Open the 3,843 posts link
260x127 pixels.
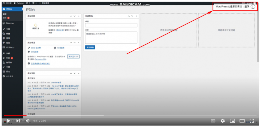[x=36, y=48]
